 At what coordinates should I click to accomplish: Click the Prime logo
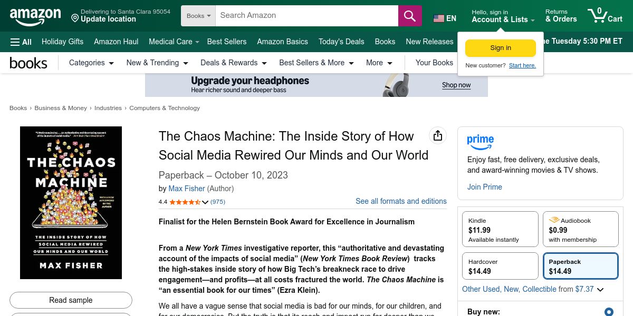pos(481,142)
